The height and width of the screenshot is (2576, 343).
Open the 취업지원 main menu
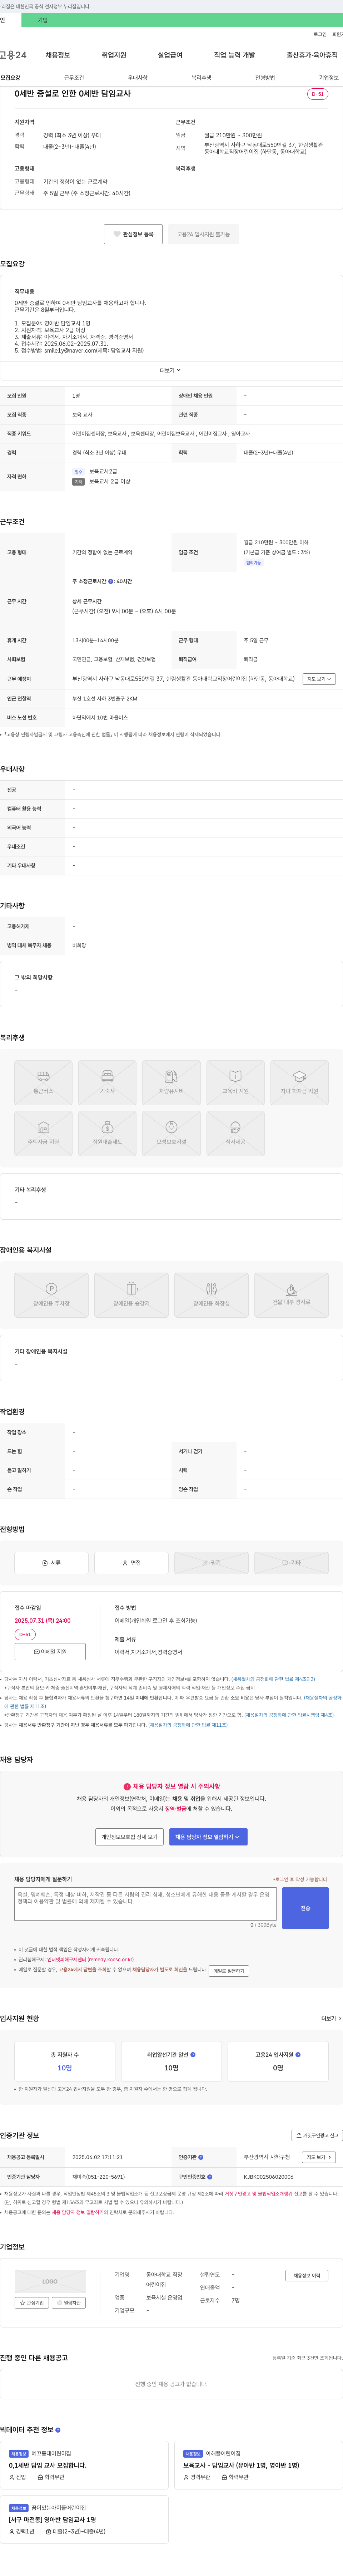click(114, 55)
